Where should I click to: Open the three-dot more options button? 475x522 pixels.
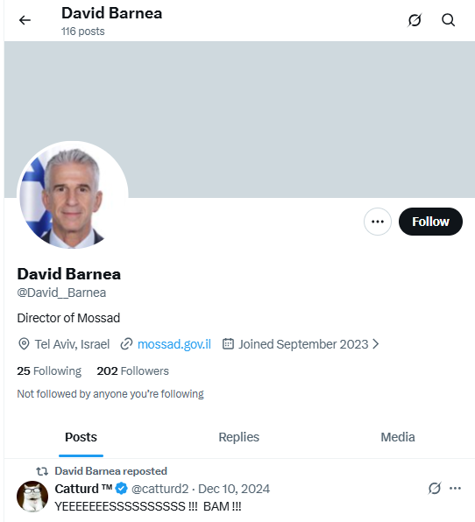[378, 222]
